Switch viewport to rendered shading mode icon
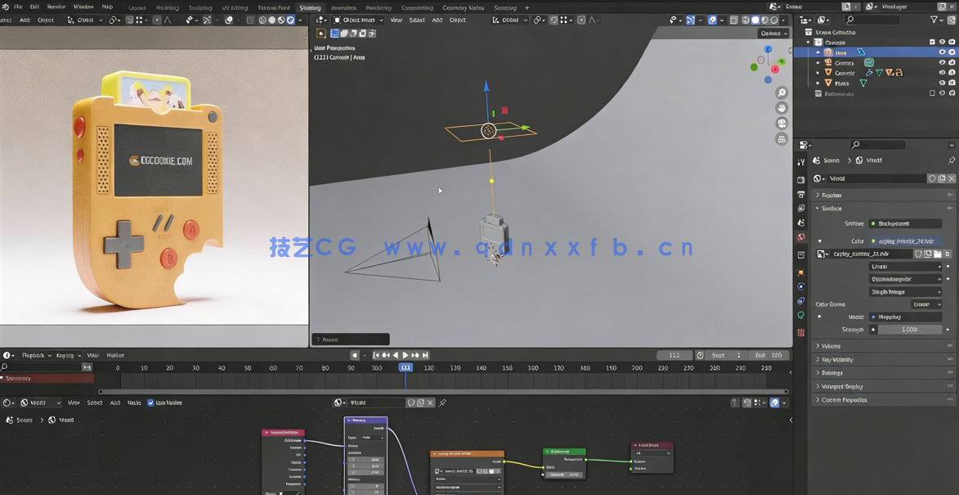 click(x=773, y=20)
